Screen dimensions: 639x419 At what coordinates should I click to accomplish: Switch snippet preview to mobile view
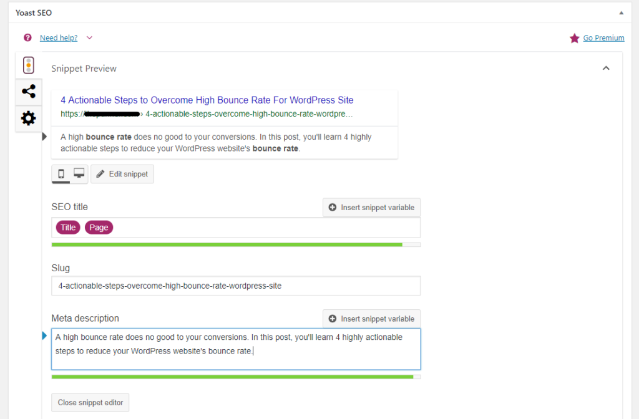[61, 174]
